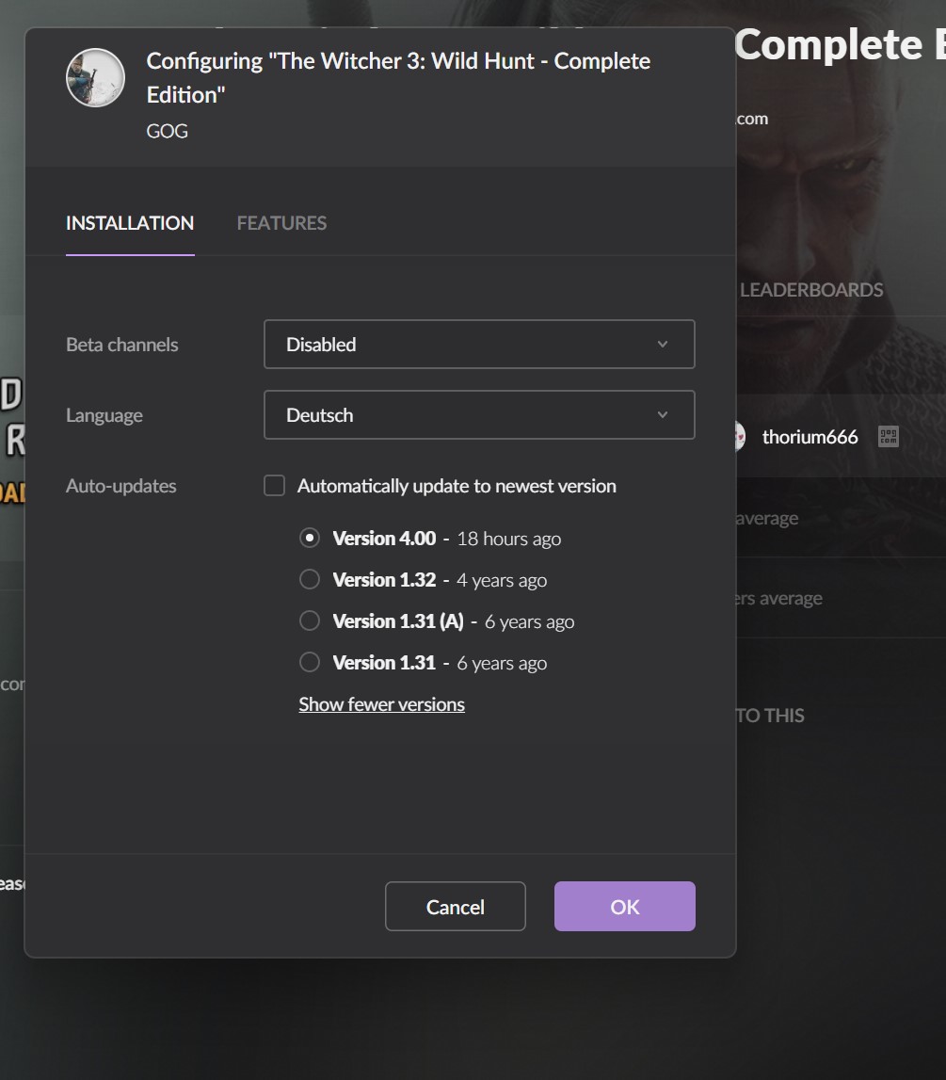Click the GOG label under the dialog title
Viewport: 946px width, 1080px height.
[167, 131]
